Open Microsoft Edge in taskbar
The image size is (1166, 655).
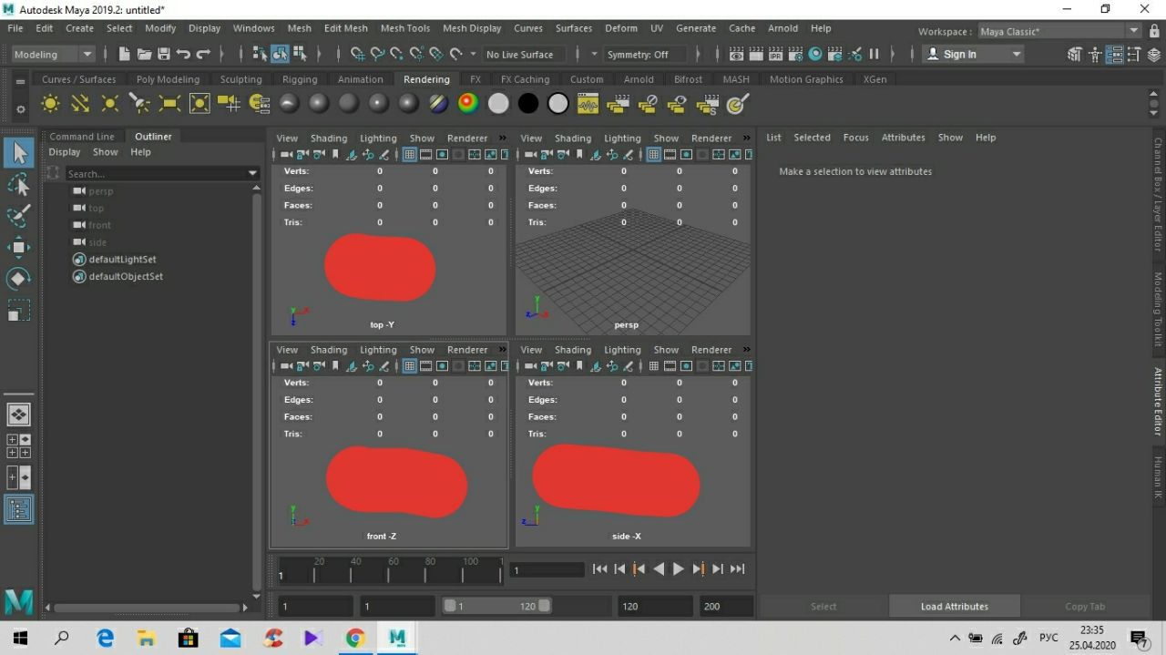(106, 638)
